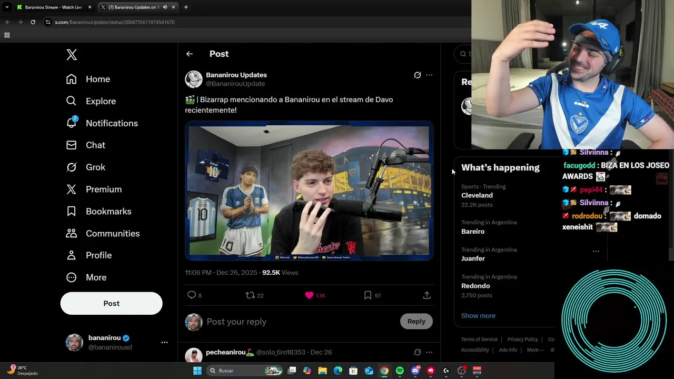Open Premium in the sidebar
Viewport: 674px width, 379px height.
point(94,189)
